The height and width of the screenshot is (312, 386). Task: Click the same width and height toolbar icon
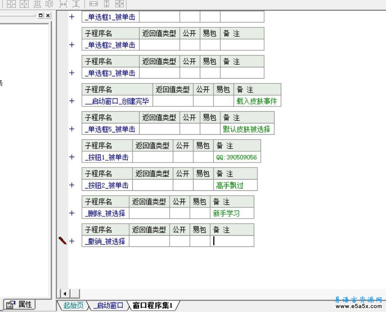pos(120,4)
